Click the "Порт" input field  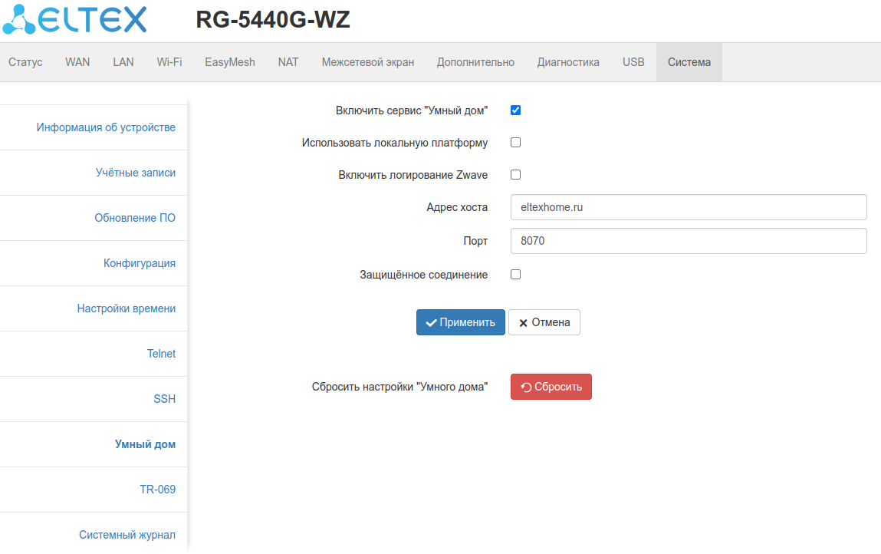tap(688, 241)
